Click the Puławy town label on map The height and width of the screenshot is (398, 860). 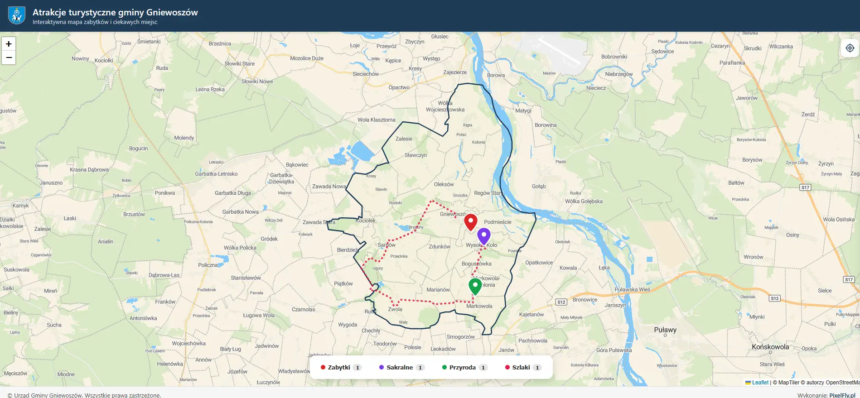coord(665,330)
